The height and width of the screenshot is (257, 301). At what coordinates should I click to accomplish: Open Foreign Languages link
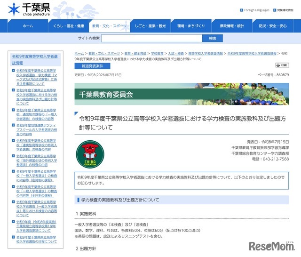click(256, 10)
